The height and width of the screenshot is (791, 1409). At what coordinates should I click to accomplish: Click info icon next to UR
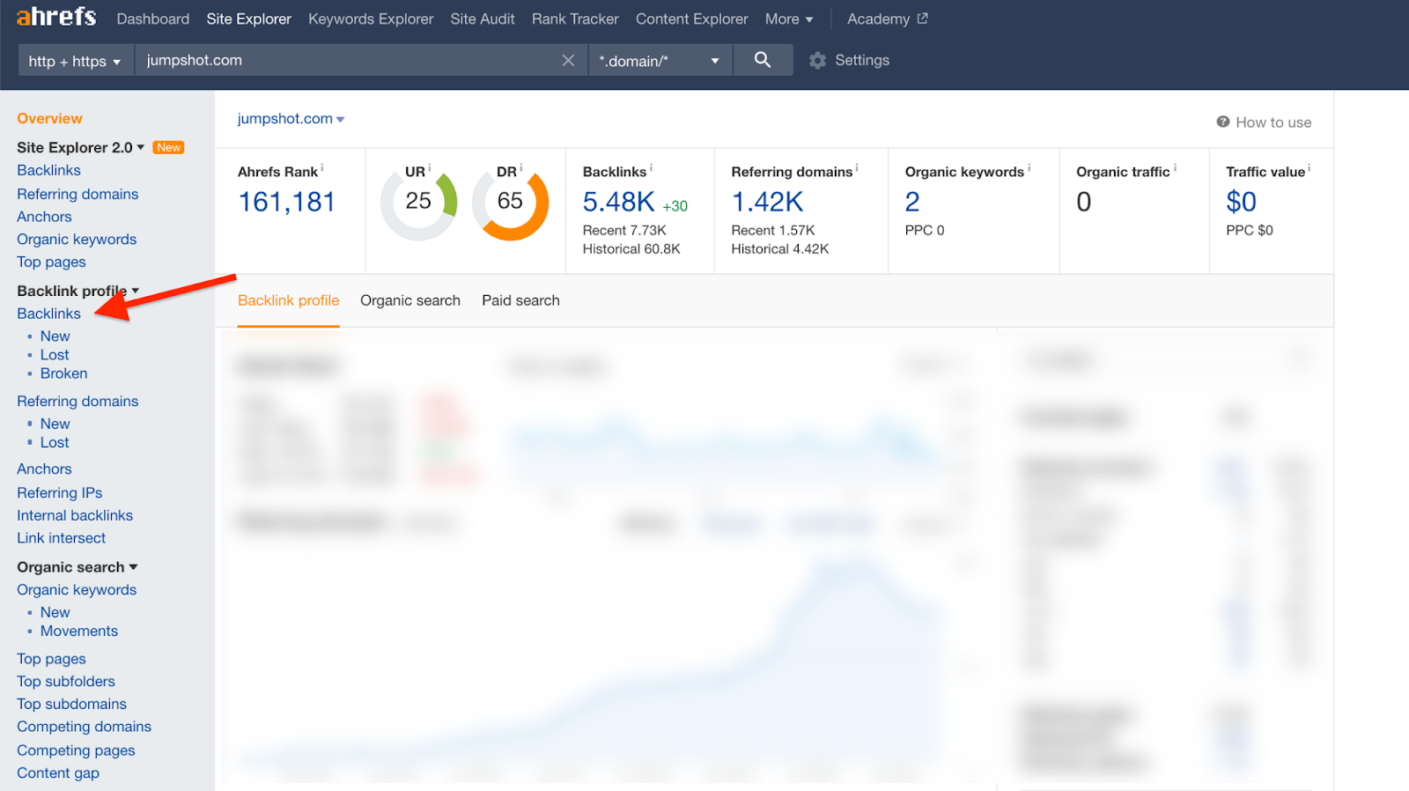(x=430, y=167)
